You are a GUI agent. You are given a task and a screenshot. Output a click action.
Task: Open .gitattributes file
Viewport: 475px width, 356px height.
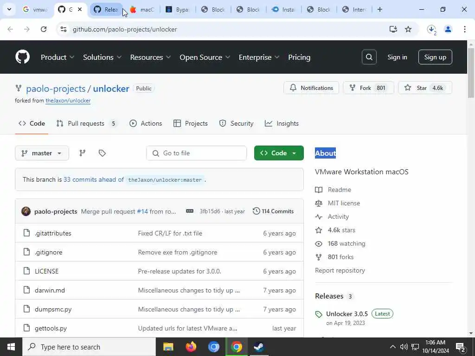(53, 233)
